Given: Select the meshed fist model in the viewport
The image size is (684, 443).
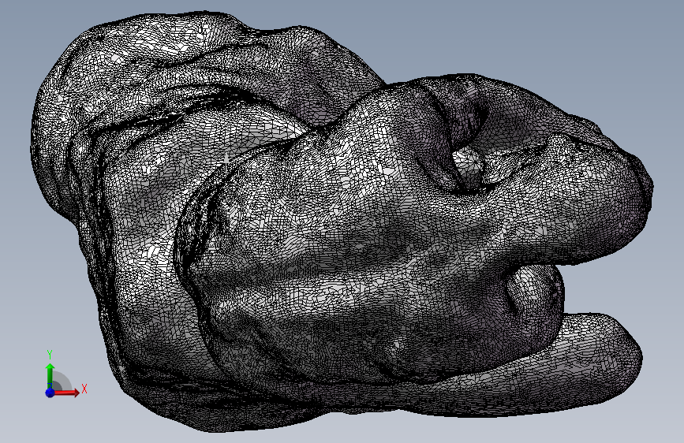Looking at the screenshot, I should pos(342,222).
